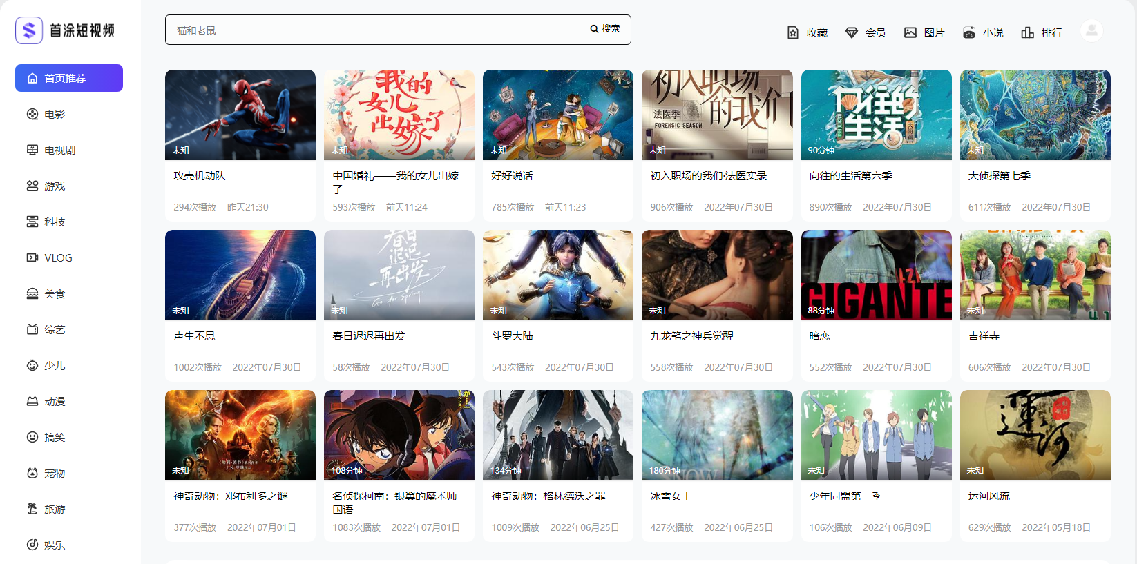Open 排行 ranking chart icon
The image size is (1137, 564).
(x=1028, y=32)
